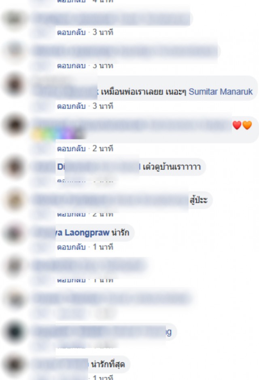Open avatar beside the Laongpraw น่ารัก comment

[14, 233]
